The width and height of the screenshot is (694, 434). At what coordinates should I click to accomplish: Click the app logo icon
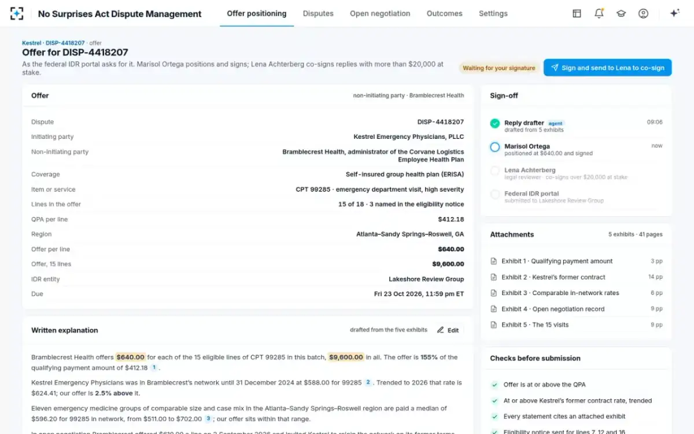(x=17, y=13)
